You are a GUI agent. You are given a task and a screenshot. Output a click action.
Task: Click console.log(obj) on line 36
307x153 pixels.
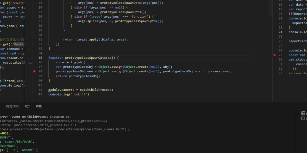point(71,62)
